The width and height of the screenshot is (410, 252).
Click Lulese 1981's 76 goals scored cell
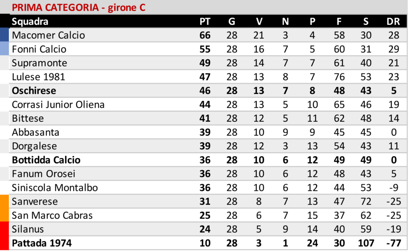[x=339, y=77]
